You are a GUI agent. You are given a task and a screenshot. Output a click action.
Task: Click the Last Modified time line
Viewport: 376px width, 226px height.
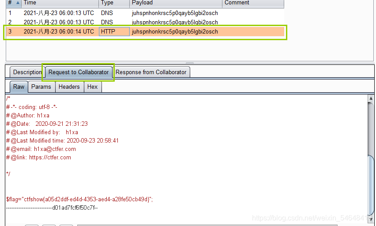coord(62,141)
